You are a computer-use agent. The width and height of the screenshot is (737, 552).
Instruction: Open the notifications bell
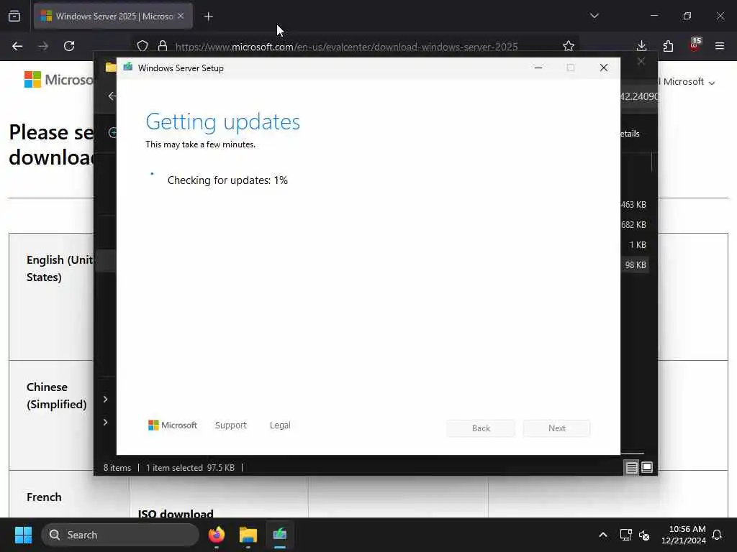(718, 535)
